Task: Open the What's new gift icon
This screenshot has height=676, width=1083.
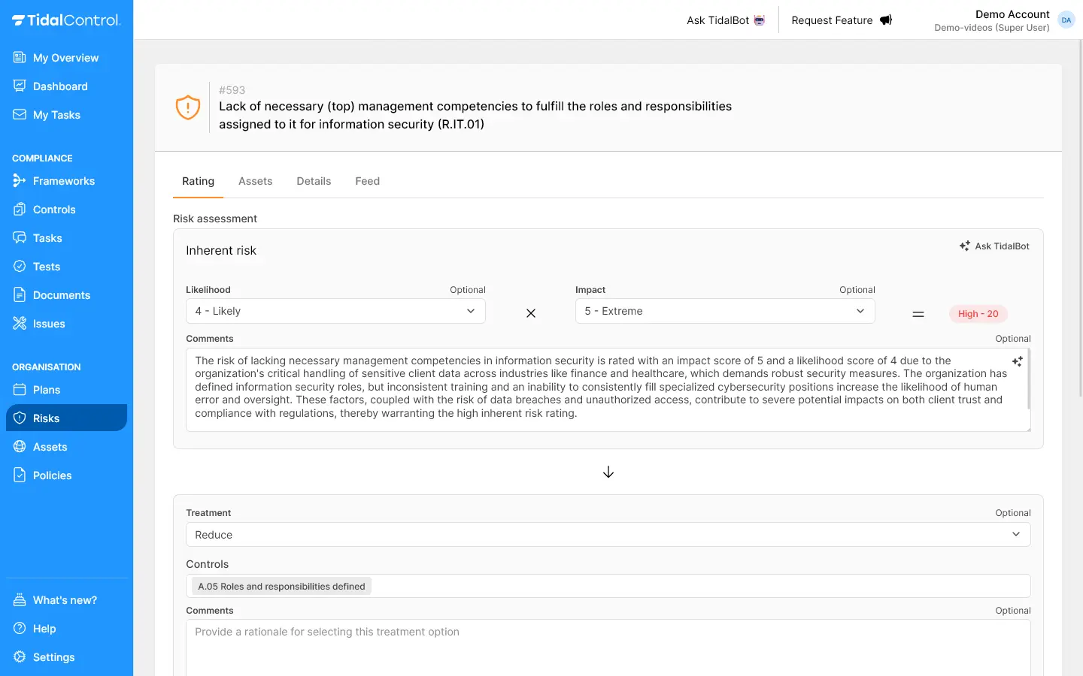Action: click(20, 600)
